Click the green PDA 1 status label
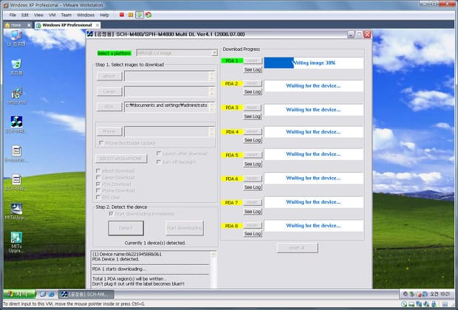 tap(232, 61)
